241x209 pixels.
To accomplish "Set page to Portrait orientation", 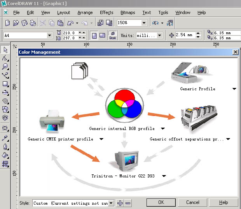I will (94, 35).
